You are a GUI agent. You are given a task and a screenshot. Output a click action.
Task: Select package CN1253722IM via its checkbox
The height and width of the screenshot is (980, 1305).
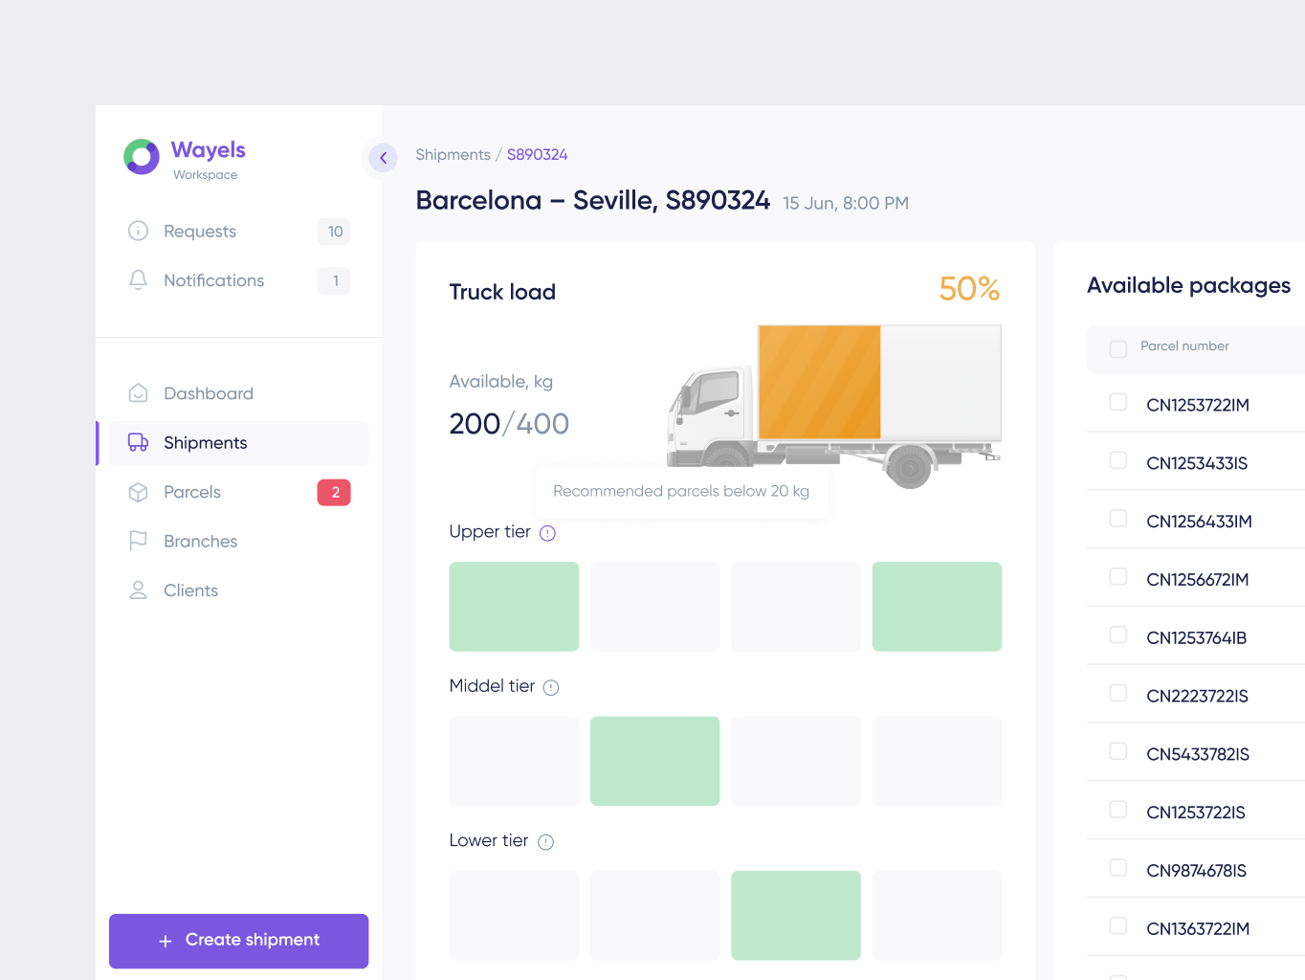point(1117,404)
